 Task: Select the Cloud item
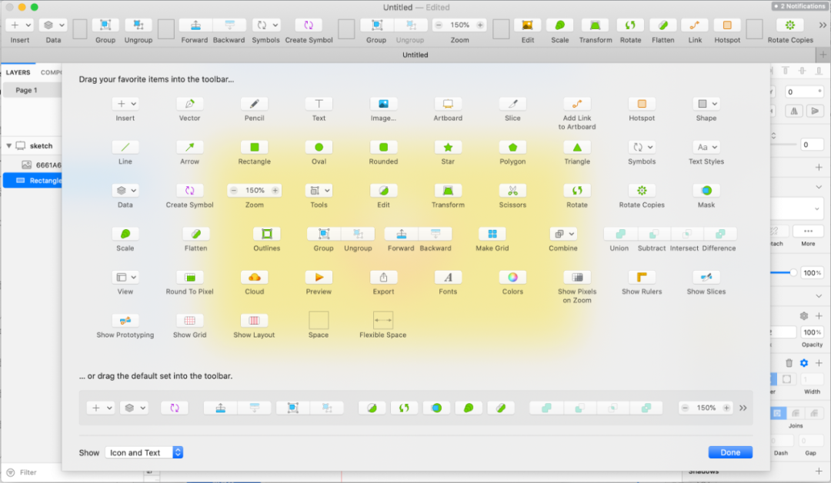point(254,278)
